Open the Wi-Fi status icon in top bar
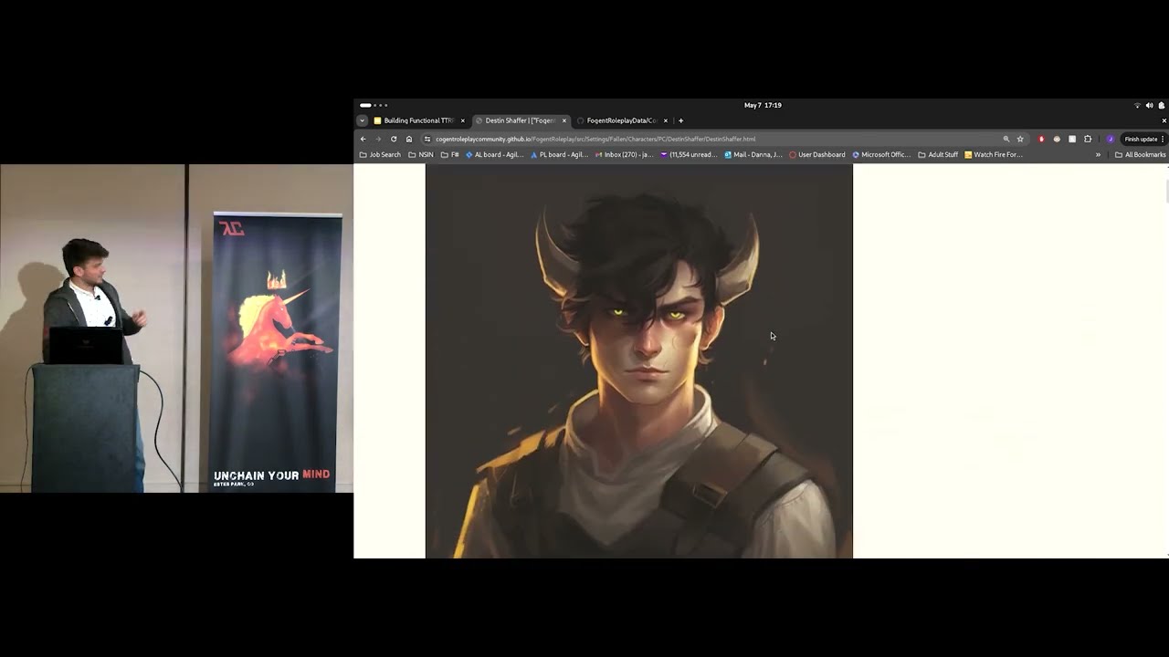The width and height of the screenshot is (1169, 657). coord(1137,105)
